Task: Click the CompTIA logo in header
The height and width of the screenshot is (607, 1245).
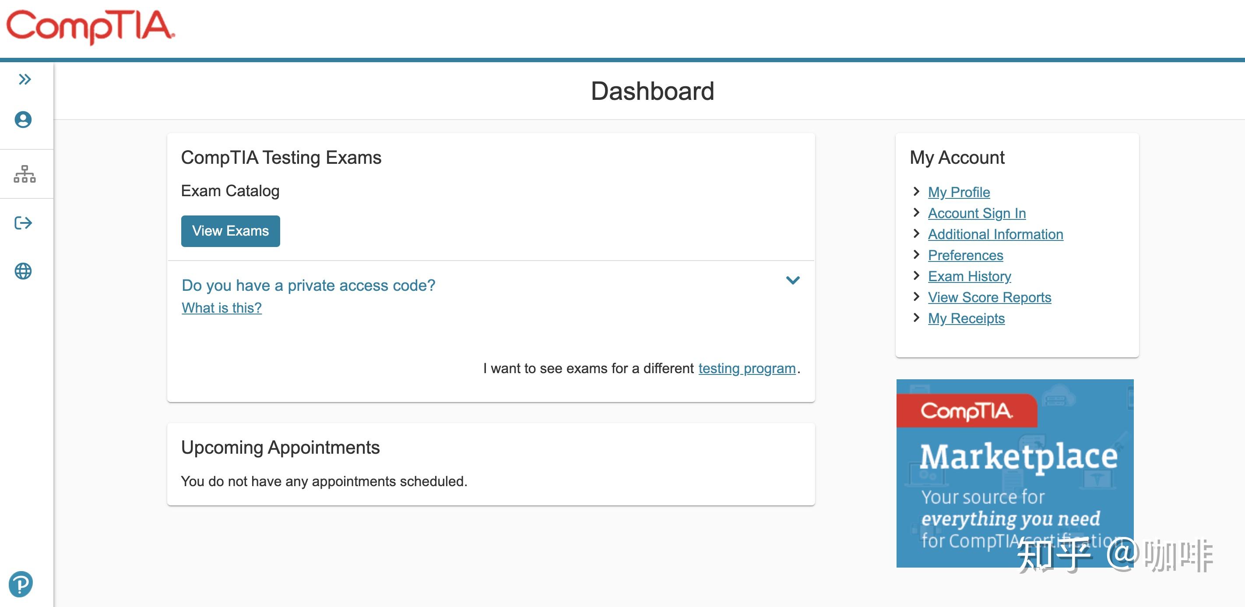Action: tap(90, 27)
